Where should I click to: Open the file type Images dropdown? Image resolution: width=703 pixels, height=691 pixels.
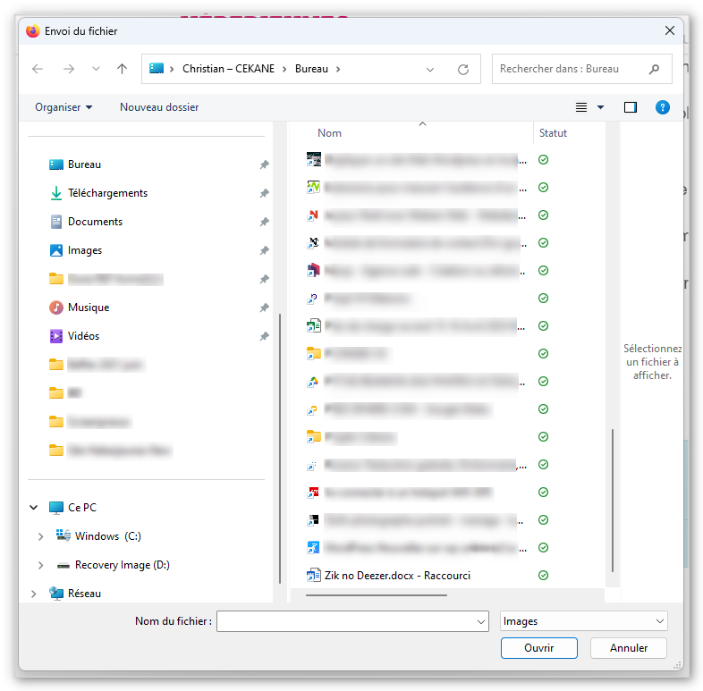click(x=584, y=621)
